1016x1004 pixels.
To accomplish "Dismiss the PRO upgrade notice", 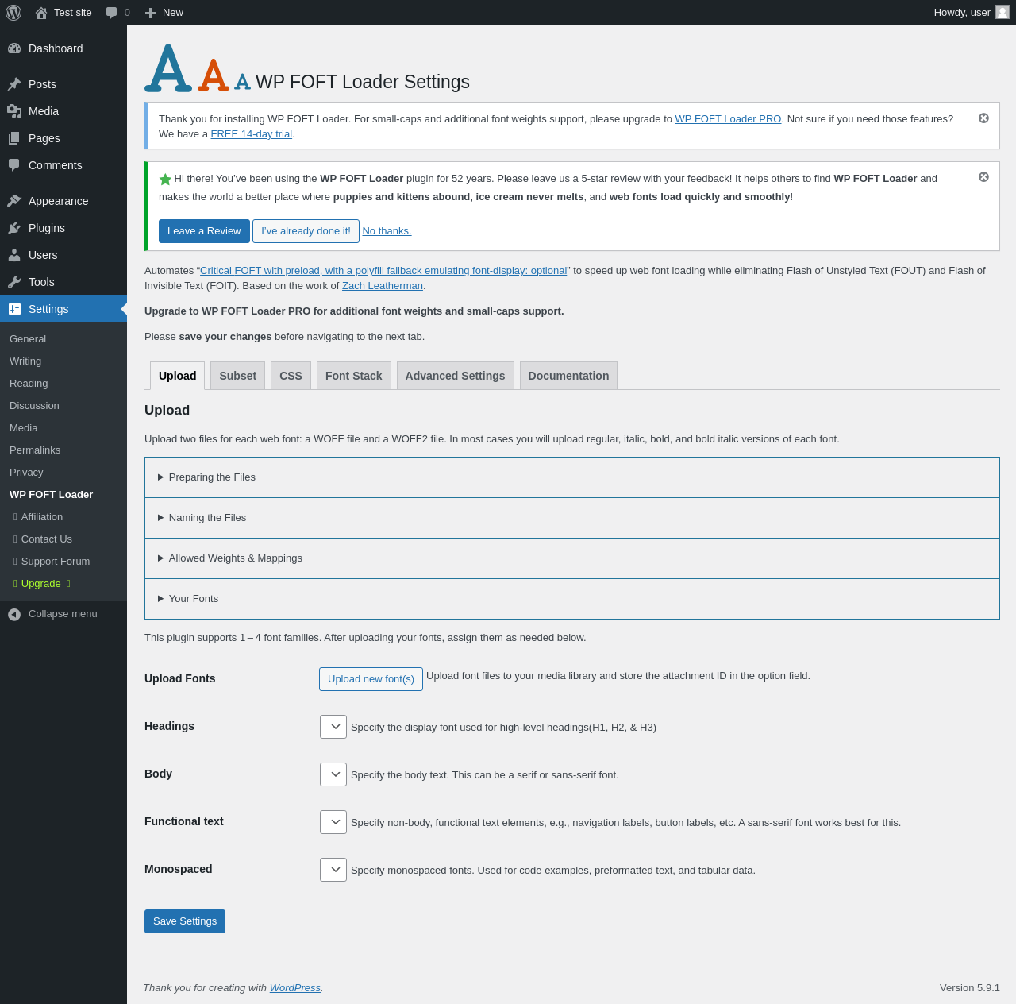I will click(x=983, y=118).
